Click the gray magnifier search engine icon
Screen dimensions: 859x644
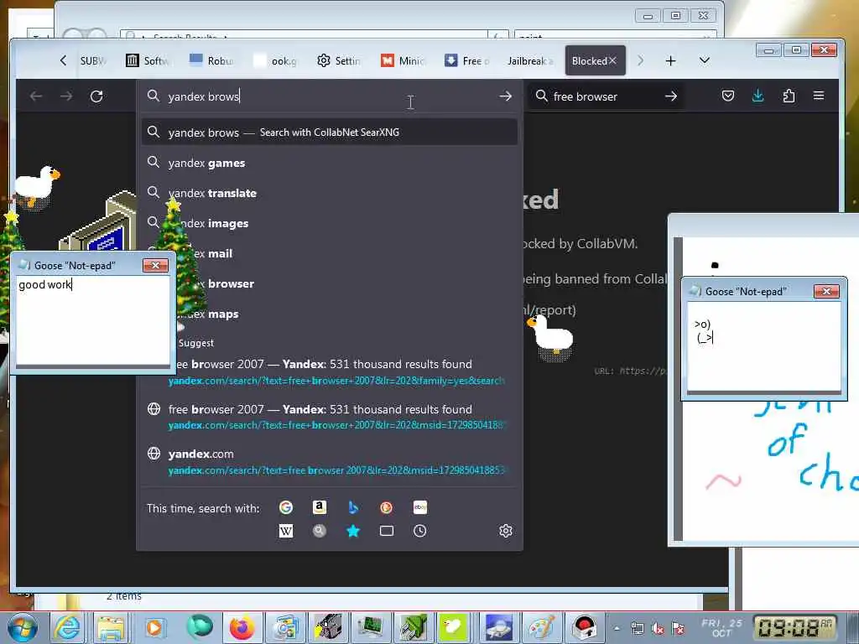click(320, 531)
